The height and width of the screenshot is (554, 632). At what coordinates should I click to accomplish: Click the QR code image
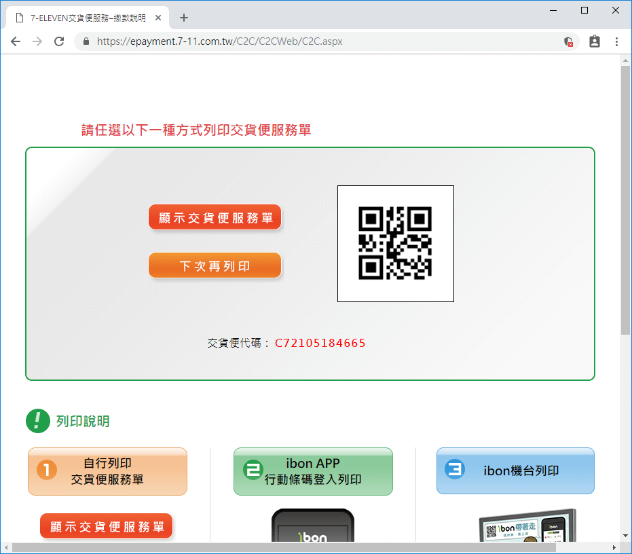click(x=396, y=244)
